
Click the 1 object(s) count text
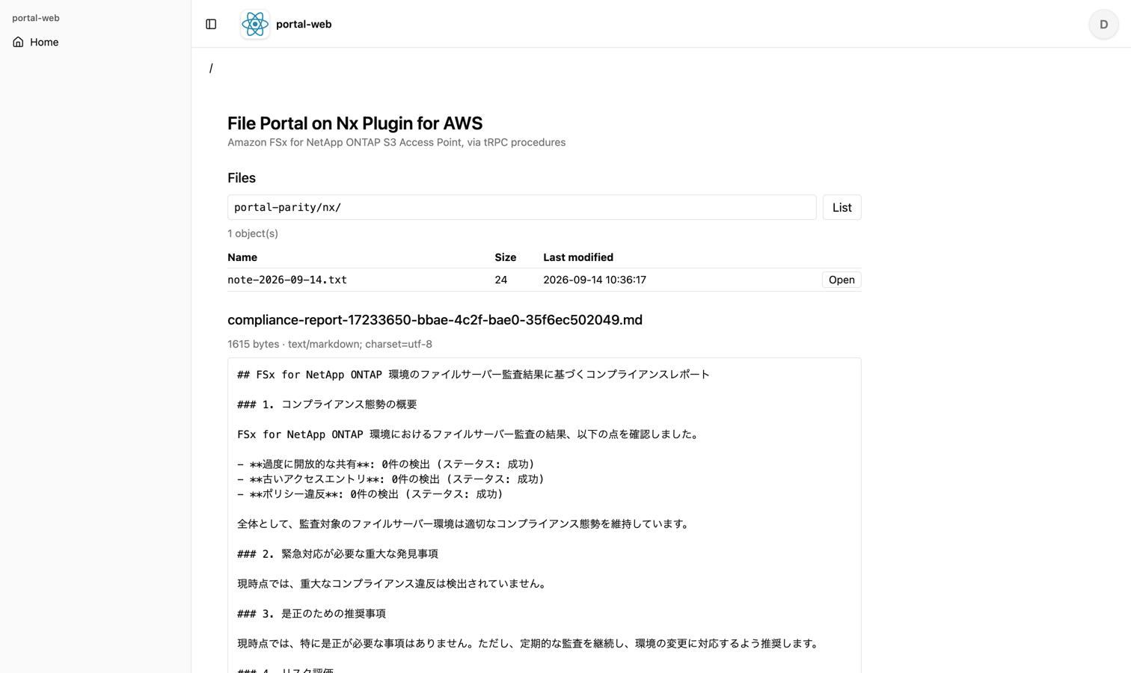[253, 233]
